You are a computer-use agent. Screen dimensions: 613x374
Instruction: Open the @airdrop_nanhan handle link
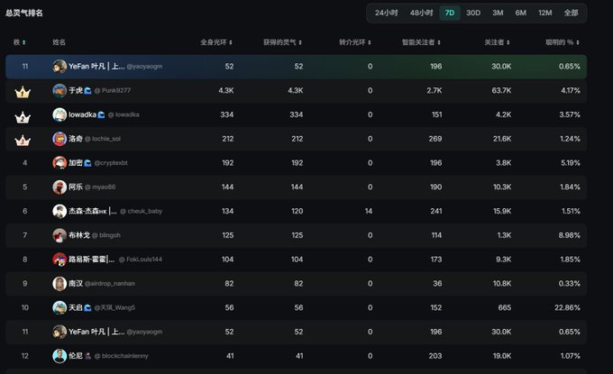(x=110, y=283)
